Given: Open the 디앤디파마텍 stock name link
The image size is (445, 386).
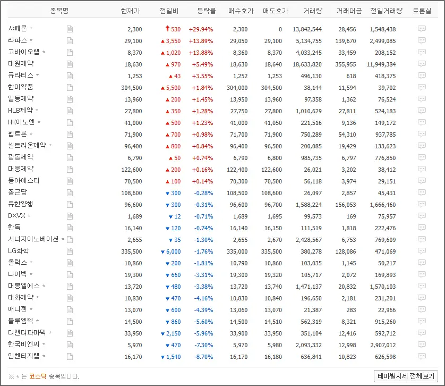Looking at the screenshot, I should click(27, 332).
